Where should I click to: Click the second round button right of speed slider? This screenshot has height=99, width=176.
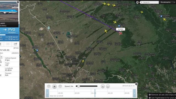[108, 86]
